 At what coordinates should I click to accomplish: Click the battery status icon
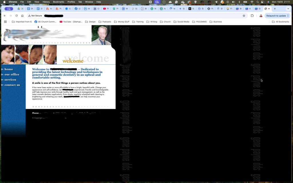245,1
